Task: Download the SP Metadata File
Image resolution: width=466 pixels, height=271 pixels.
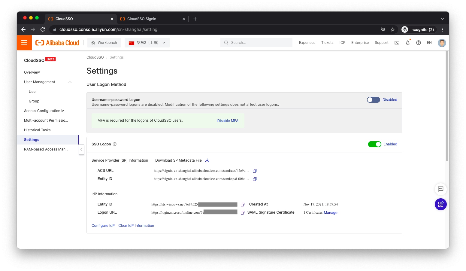Action: tap(207, 160)
